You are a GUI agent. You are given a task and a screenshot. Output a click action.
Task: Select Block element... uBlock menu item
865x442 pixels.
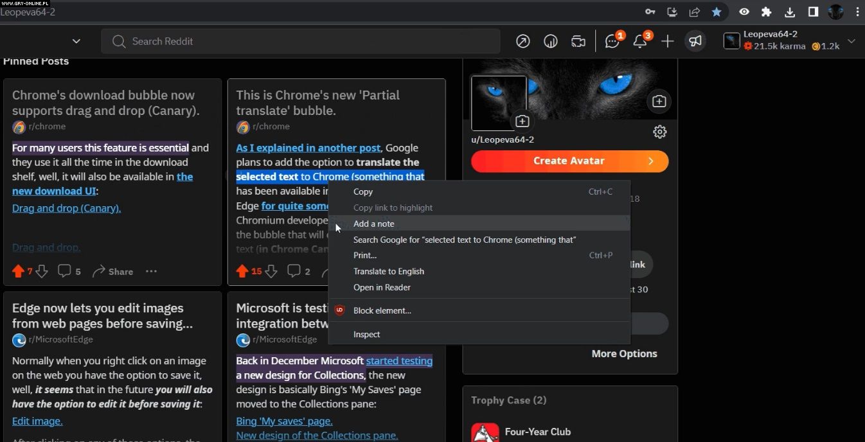479,310
